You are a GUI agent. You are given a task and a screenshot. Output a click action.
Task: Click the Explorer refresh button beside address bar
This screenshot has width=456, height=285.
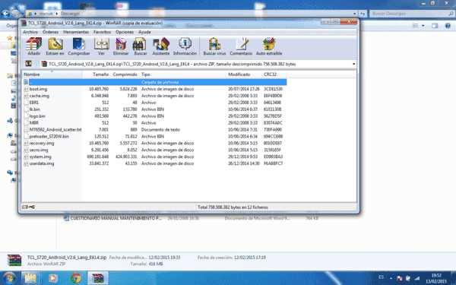[x=363, y=14]
